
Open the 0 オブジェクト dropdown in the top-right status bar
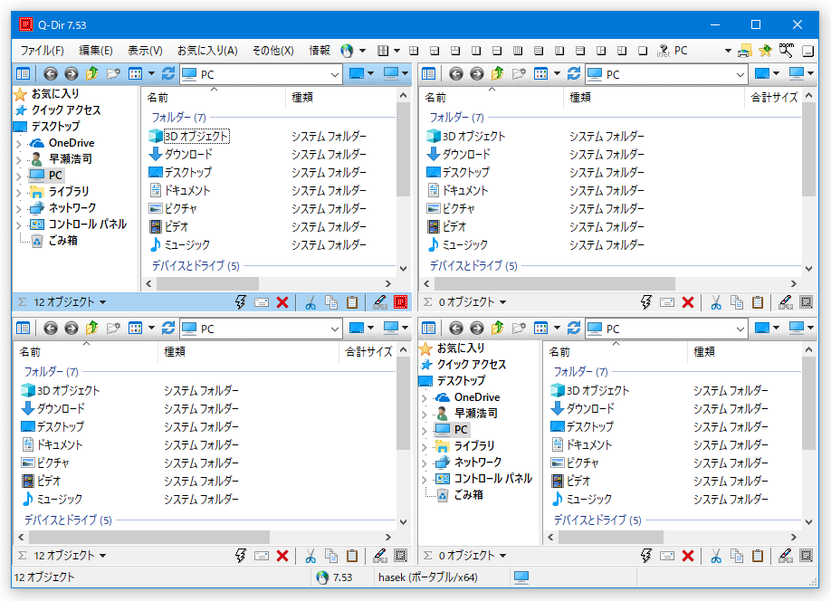click(473, 302)
